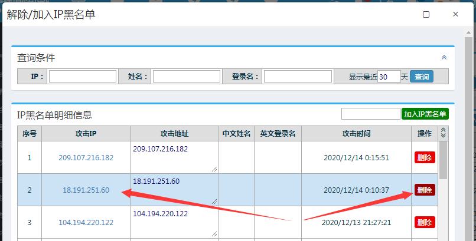Screen dimensions: 476x241
Task: Click the 加入IP黑名单 green button
Action: tap(425, 114)
